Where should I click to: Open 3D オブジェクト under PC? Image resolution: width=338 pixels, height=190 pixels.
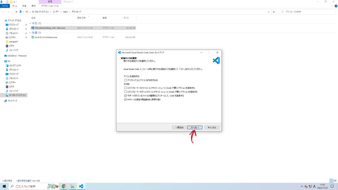click(15, 66)
